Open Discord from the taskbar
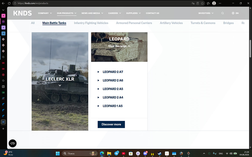 tap(145, 153)
